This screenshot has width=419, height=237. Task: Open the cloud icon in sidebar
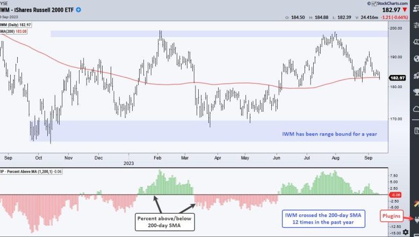(x=416, y=109)
